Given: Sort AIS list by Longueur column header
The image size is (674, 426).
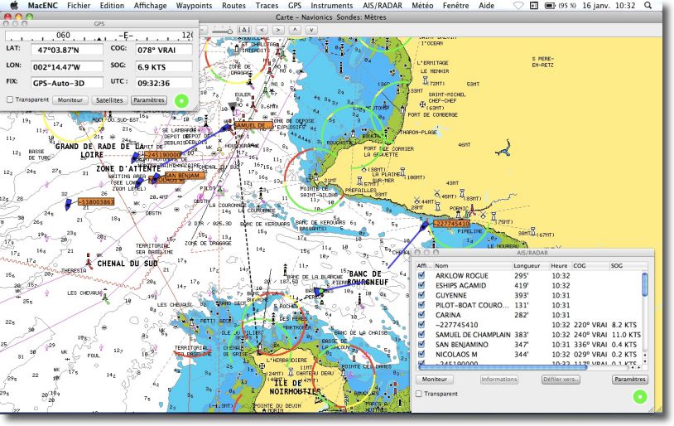Looking at the screenshot, I should pos(531,265).
